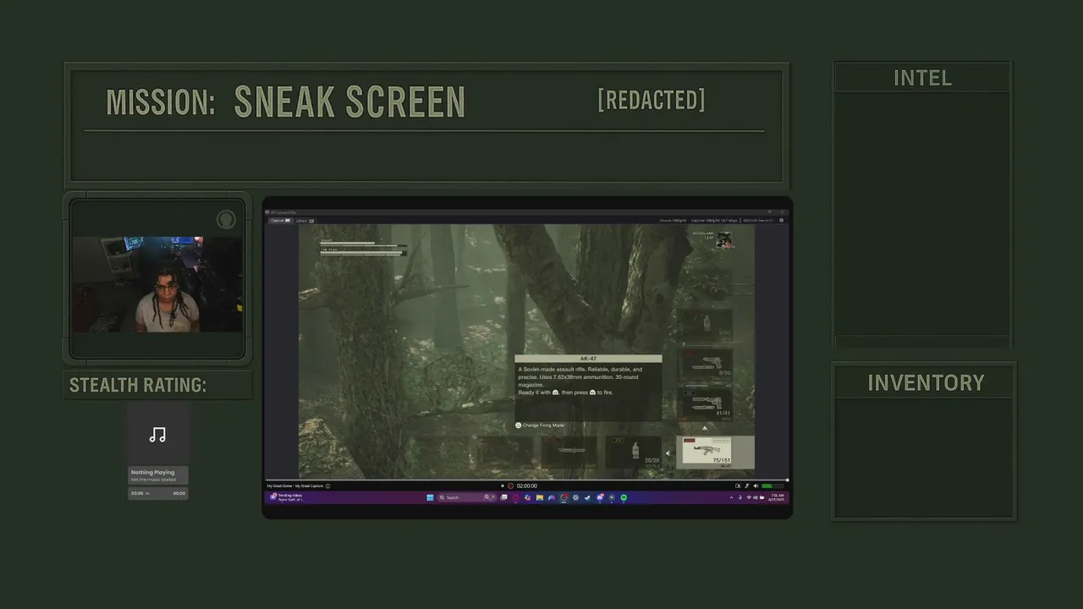This screenshot has height=609, width=1083.
Task: Open capture app settings gear
Action: 781,220
